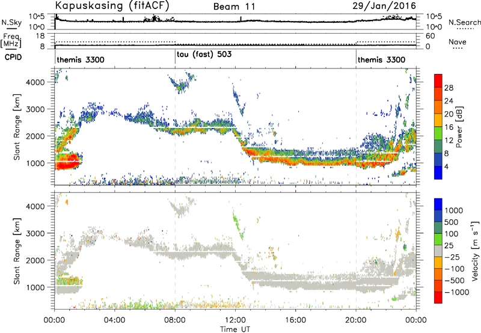Click the 3000 tick on power panel
Image resolution: width=481 pixels, height=333 pixels.
(x=35, y=109)
